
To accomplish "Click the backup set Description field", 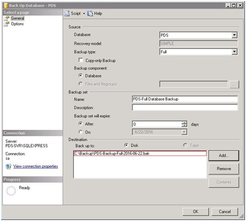I will (x=185, y=108).
